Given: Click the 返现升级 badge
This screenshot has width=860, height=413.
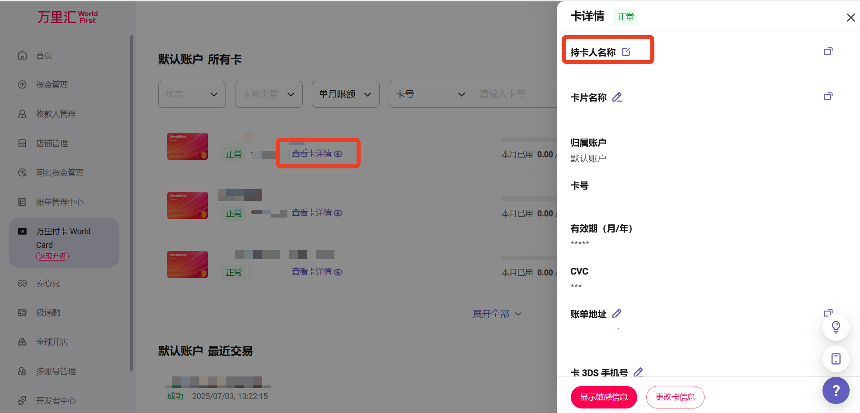Looking at the screenshot, I should point(52,256).
